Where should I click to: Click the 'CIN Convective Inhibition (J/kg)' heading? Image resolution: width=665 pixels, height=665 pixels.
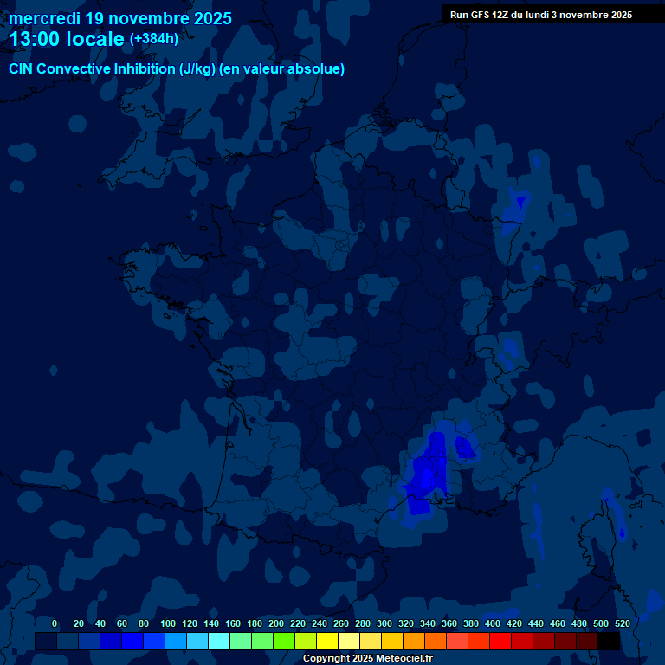click(112, 68)
